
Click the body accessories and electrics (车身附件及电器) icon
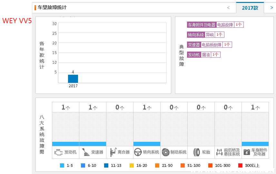pyautogui.click(x=247, y=152)
